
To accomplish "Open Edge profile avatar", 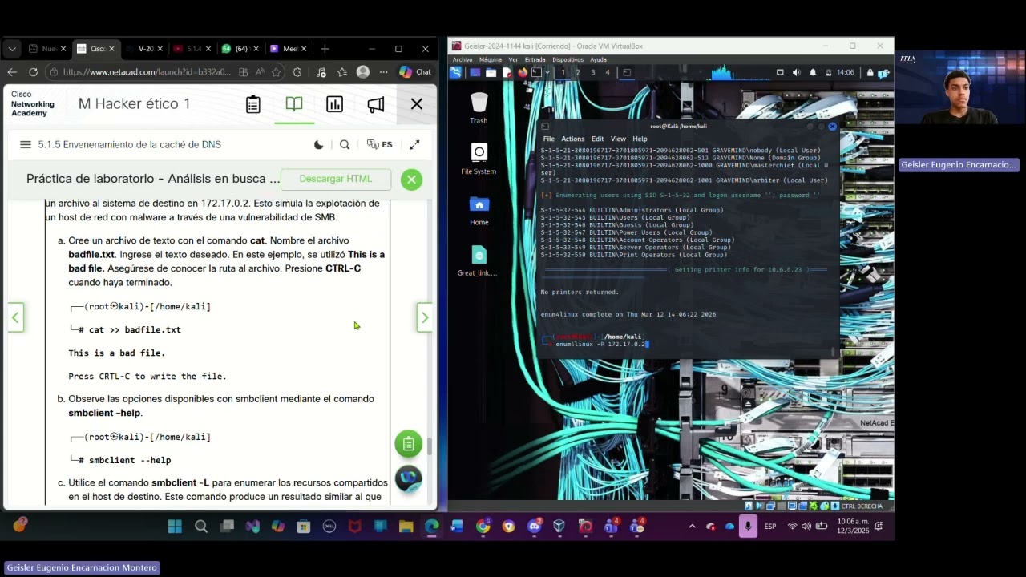I will 363,72.
